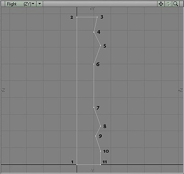Select point 10 on the profile
Image resolution: width=184 pixels, height=174 pixels.
(x=101, y=151)
